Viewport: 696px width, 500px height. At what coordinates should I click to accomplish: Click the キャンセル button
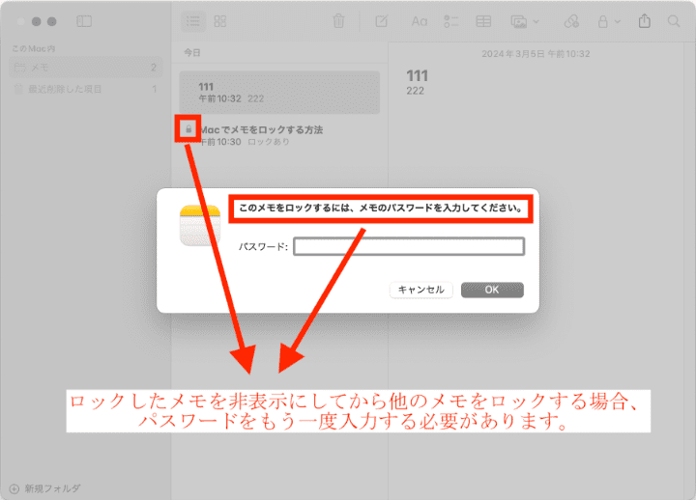click(421, 290)
